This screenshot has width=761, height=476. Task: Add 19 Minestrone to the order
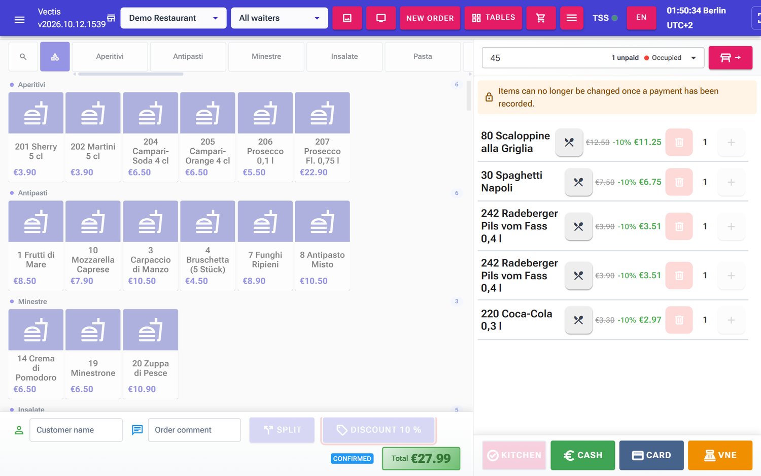click(x=93, y=354)
